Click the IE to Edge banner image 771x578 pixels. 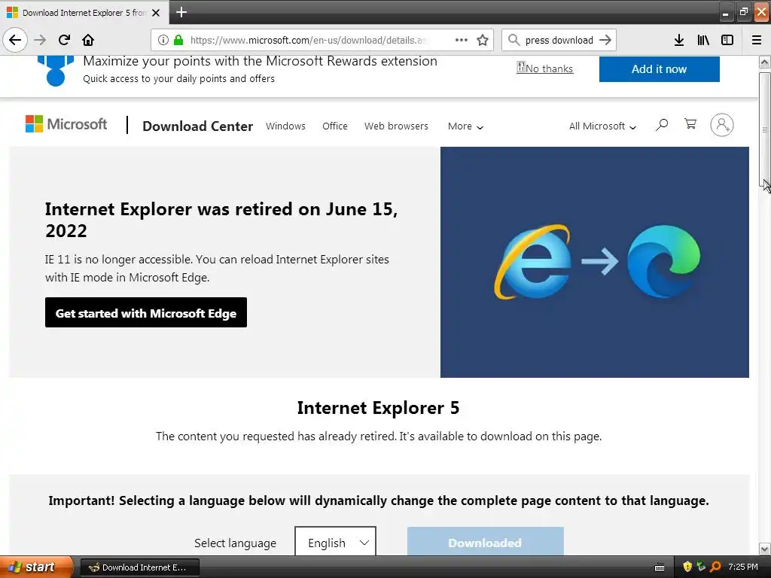click(595, 262)
